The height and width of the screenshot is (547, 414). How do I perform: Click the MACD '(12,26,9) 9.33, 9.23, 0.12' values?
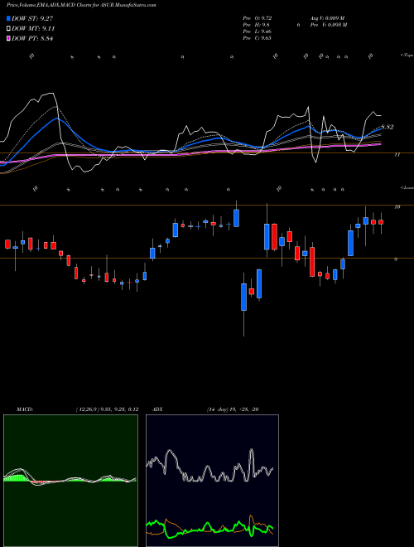click(x=107, y=409)
